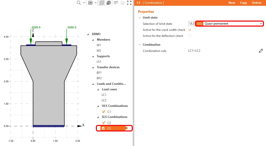Collapse the DRM1 tree node
This screenshot has height=146, width=266.
click(x=88, y=34)
